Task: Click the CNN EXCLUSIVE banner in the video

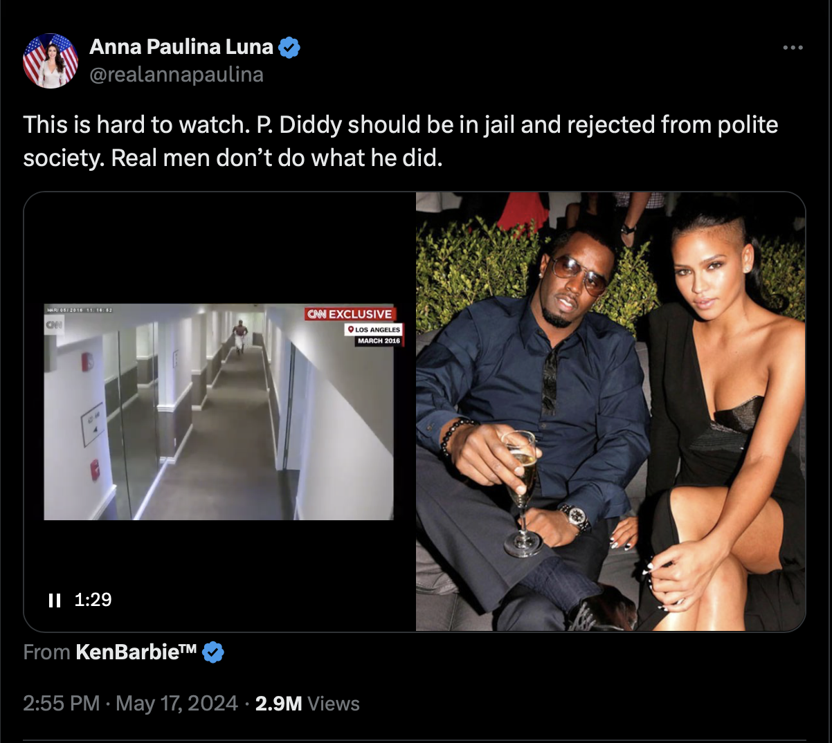Action: pos(350,314)
